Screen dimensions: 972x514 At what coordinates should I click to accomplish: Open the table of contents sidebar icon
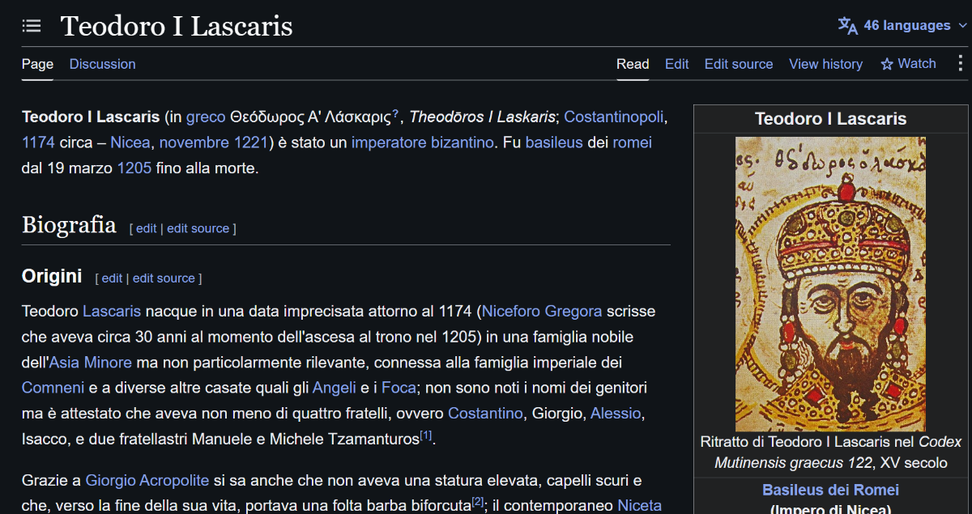(32, 26)
